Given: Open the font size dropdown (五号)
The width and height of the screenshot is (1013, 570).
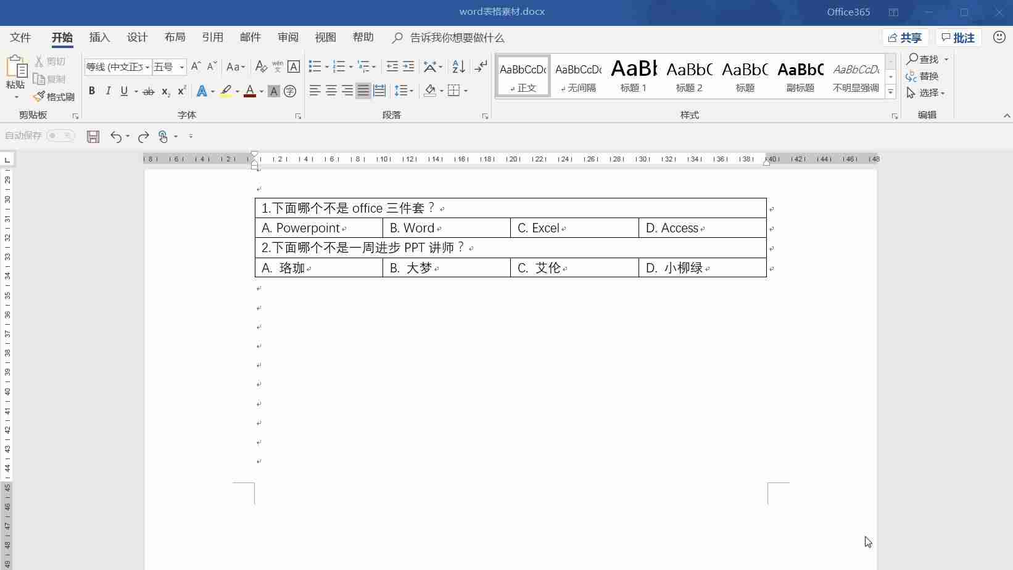Looking at the screenshot, I should click(x=182, y=67).
